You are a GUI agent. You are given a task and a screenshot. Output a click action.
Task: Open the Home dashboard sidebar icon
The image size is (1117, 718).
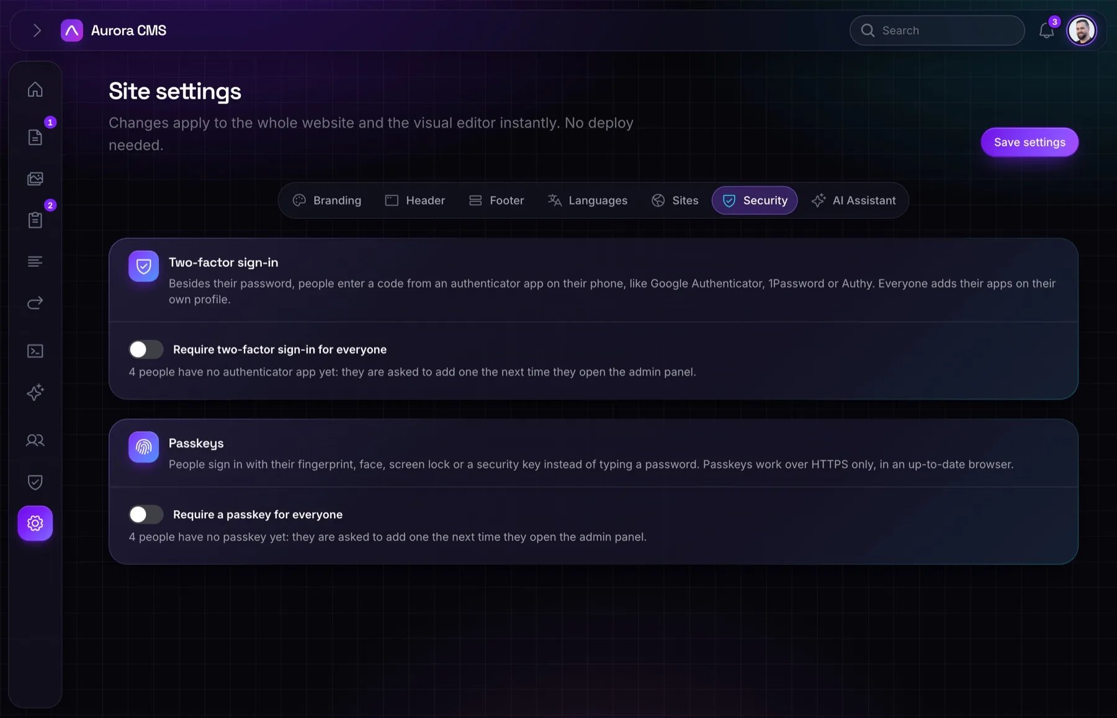coord(35,89)
